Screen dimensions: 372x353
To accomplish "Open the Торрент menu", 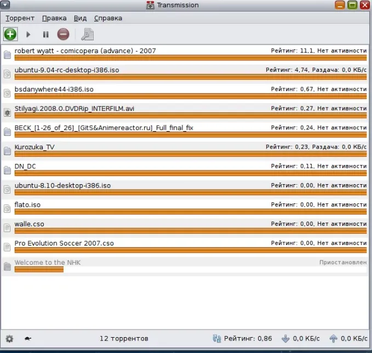I will 20,18.
